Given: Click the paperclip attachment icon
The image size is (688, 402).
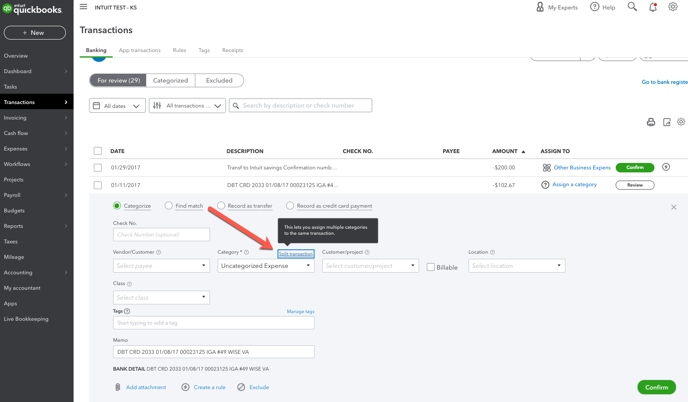Looking at the screenshot, I should (118, 387).
